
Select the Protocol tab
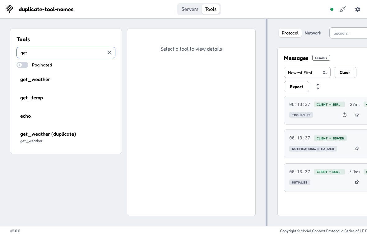pos(290,33)
